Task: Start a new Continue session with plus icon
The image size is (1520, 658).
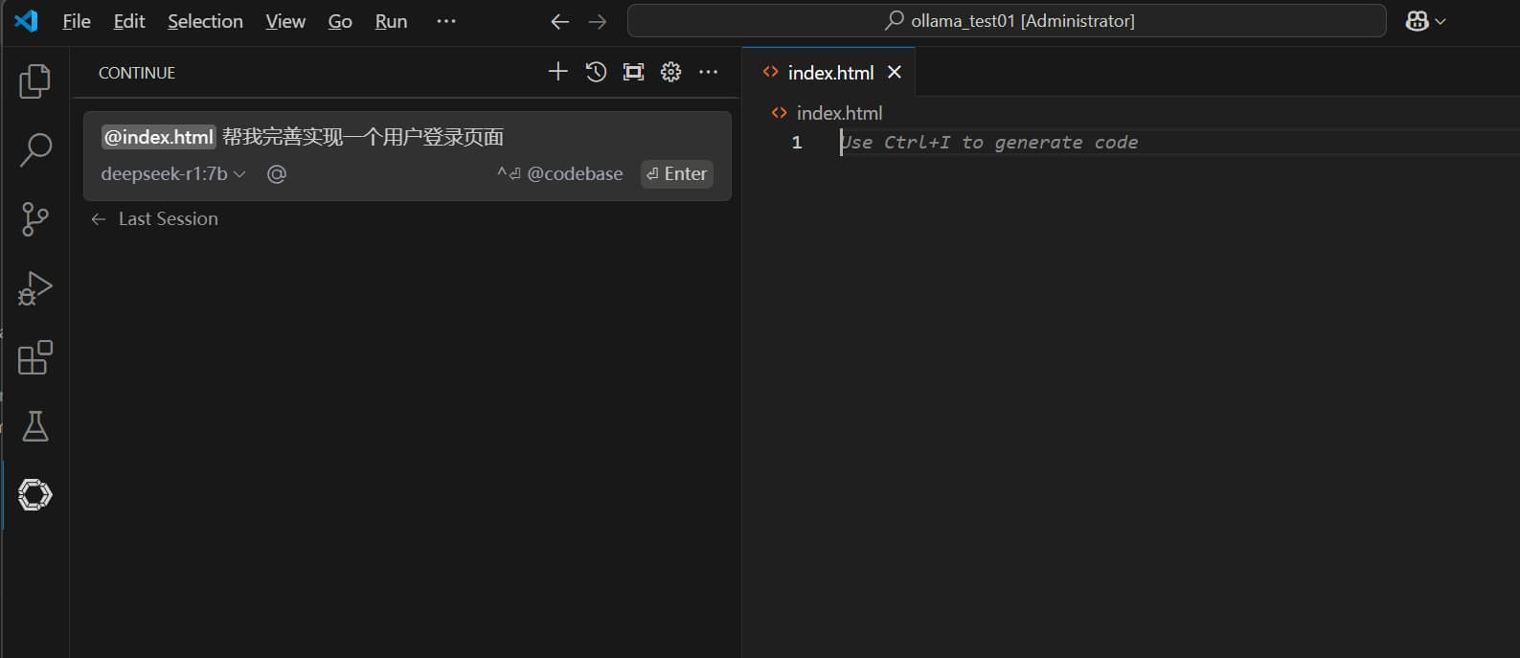Action: click(557, 72)
